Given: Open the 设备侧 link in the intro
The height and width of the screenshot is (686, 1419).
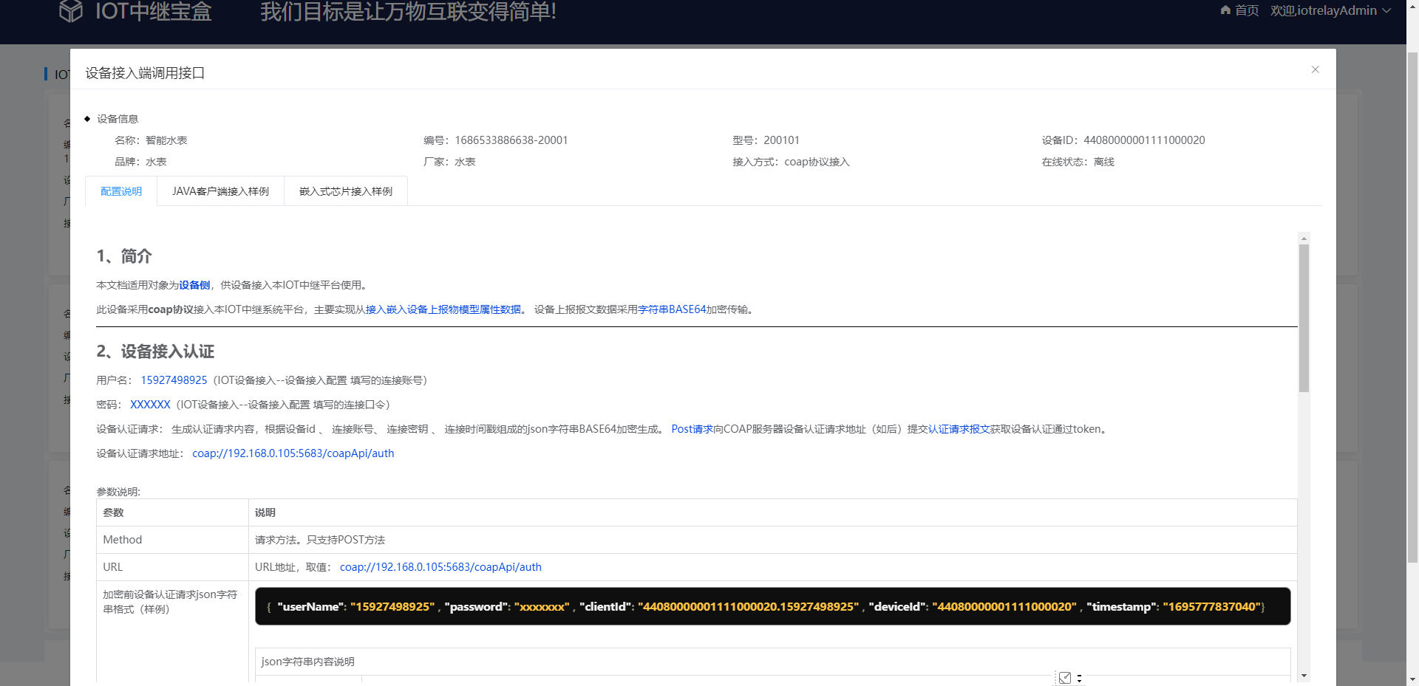Looking at the screenshot, I should (x=194, y=284).
